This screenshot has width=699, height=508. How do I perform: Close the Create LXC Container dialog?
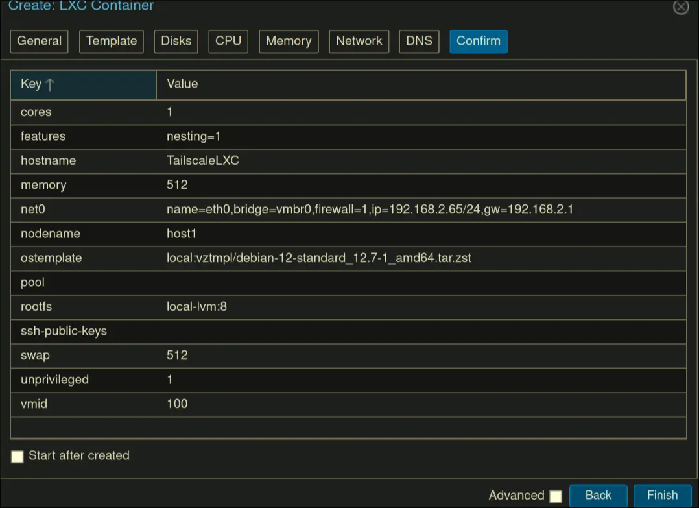[680, 7]
